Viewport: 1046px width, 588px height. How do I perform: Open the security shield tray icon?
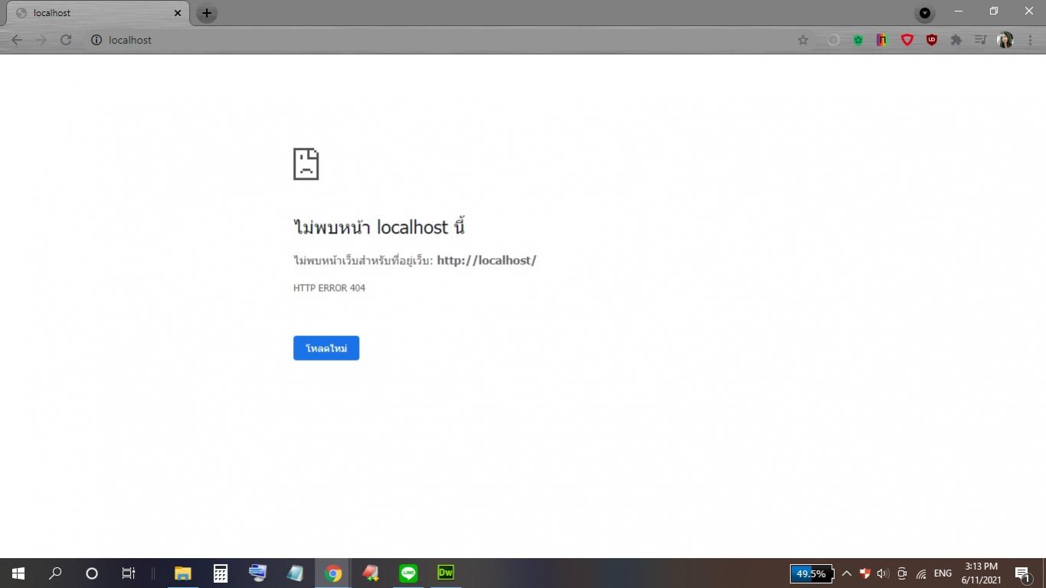click(865, 573)
